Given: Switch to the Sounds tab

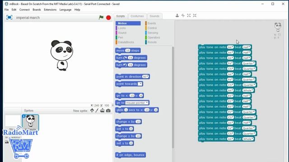Looking at the screenshot, I should (x=154, y=16).
